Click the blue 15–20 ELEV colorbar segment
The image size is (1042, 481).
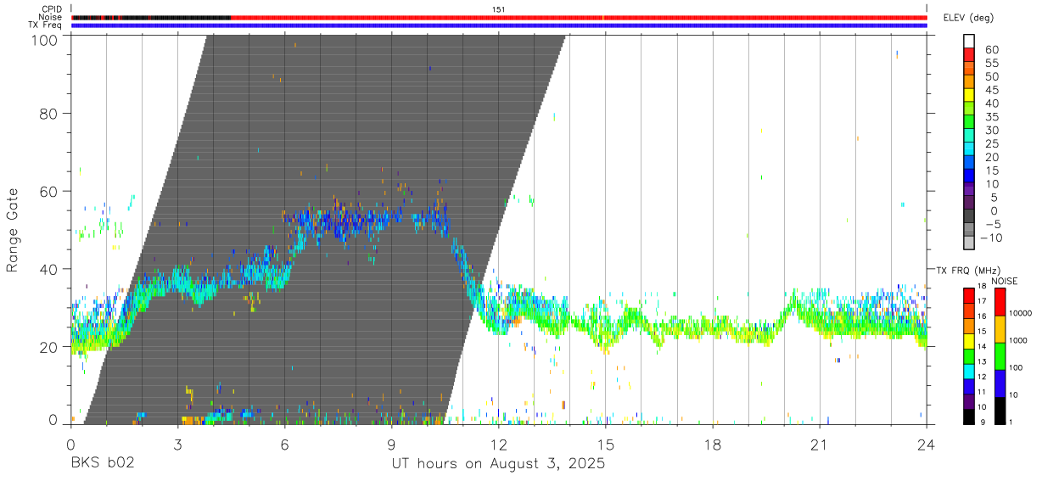tap(969, 161)
